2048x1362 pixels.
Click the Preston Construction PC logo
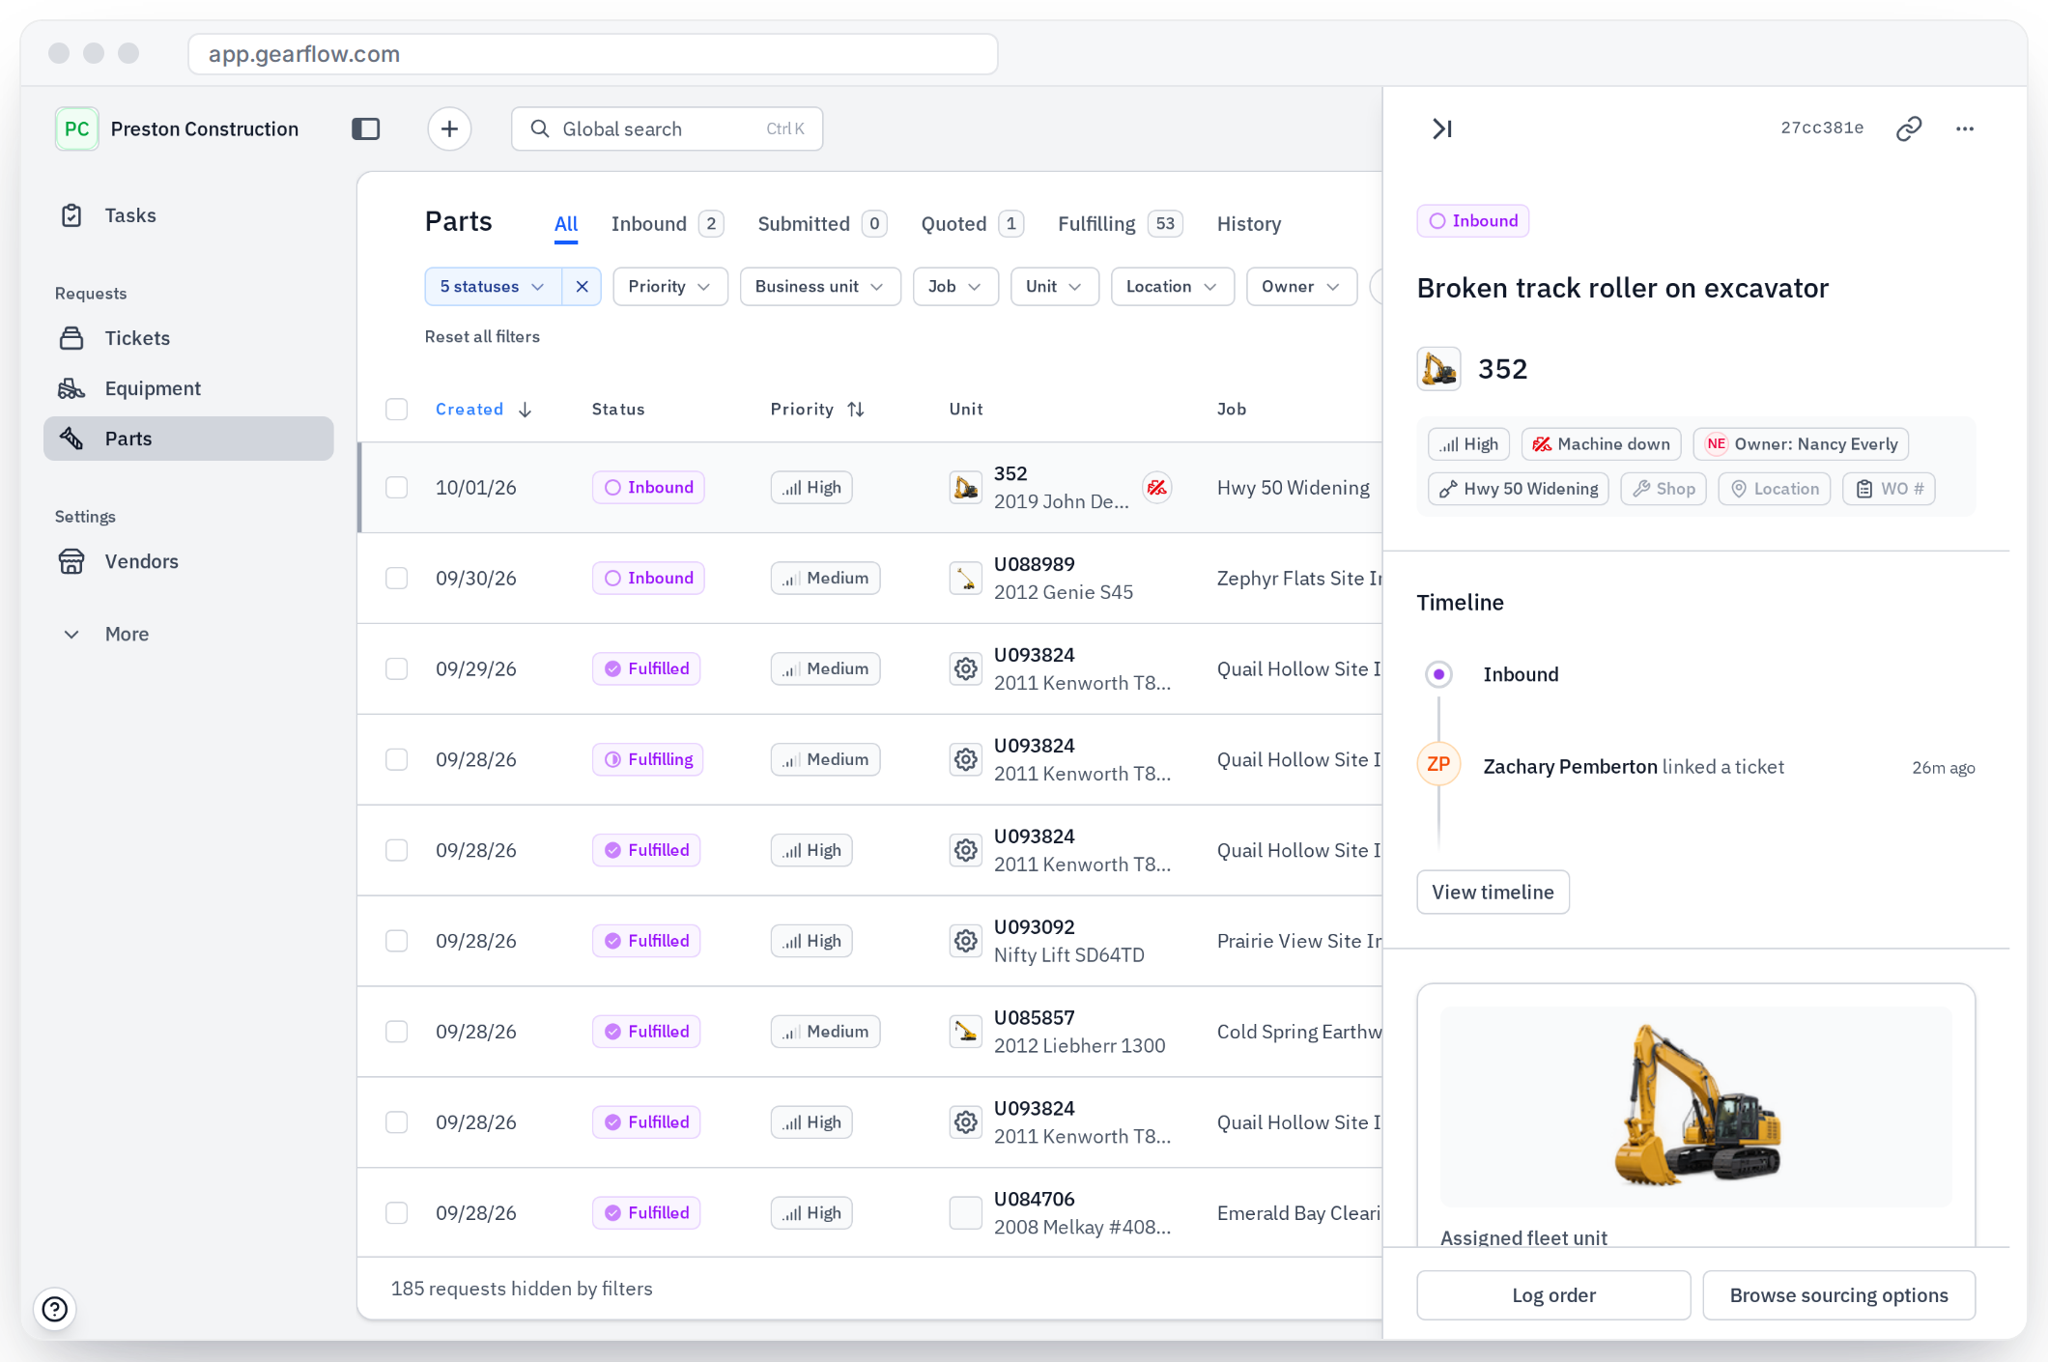pos(76,128)
